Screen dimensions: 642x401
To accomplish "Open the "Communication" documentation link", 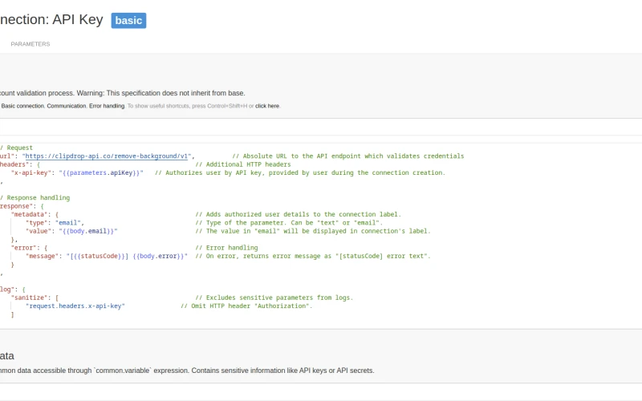I will coord(67,106).
